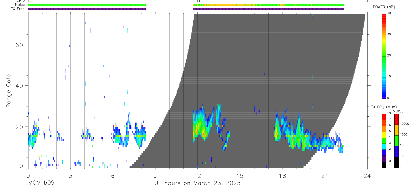Click 'UT hours on March 23, 2025' axis title
The width and height of the screenshot is (413, 190).
pyautogui.click(x=197, y=183)
